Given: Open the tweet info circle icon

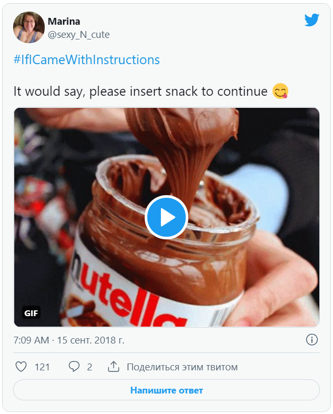Looking at the screenshot, I should (311, 340).
